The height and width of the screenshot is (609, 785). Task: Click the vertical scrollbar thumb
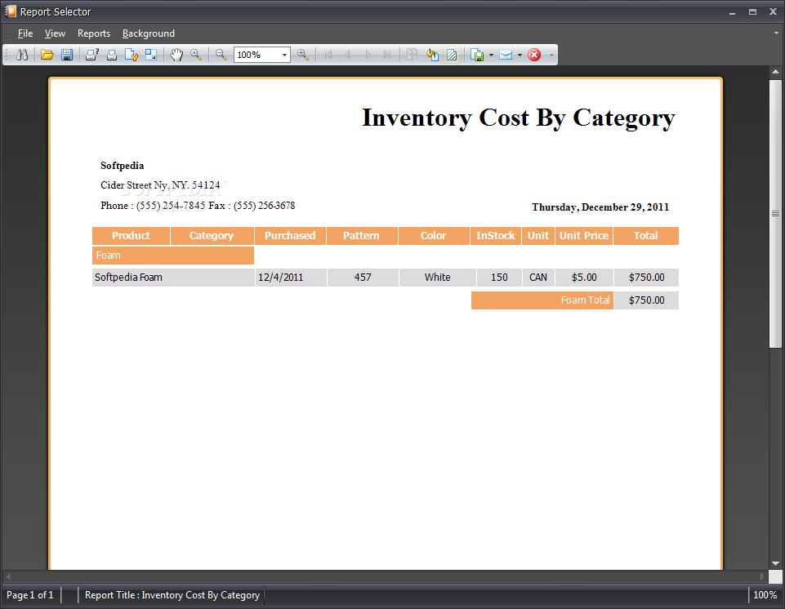click(x=775, y=213)
